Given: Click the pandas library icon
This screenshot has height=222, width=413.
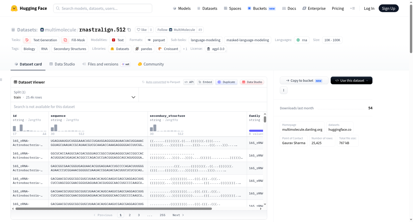Looking at the screenshot, I should (137, 49).
